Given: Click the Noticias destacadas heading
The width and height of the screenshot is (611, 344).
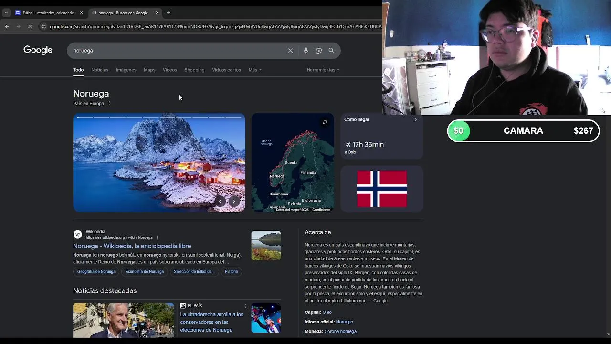Looking at the screenshot, I should 105,290.
